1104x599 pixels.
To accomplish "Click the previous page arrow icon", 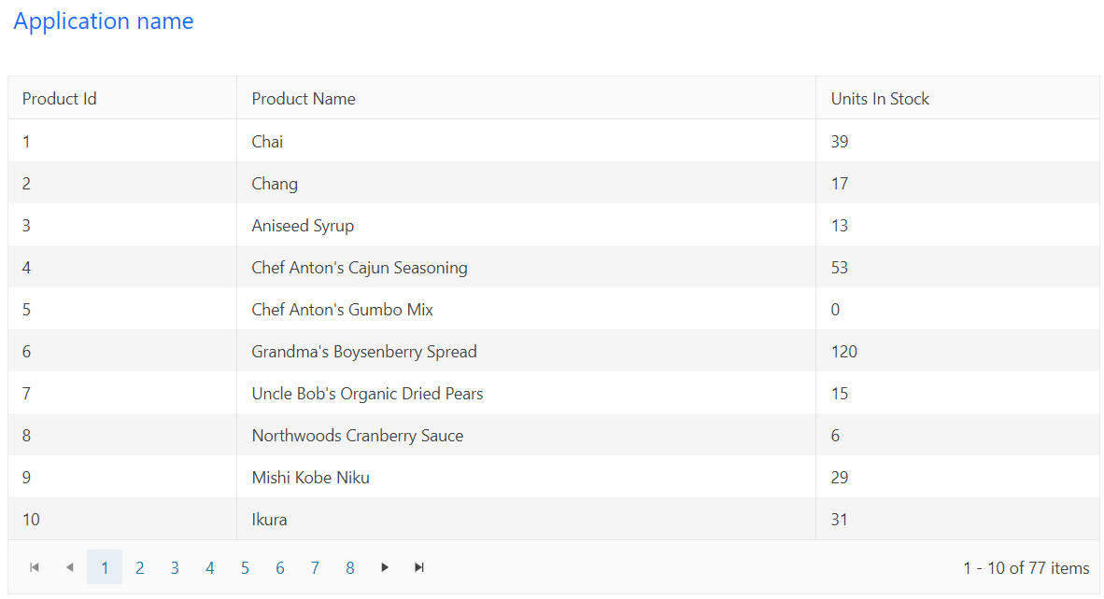I will 69,567.
